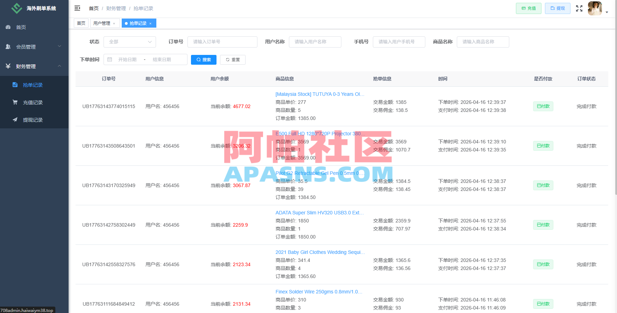This screenshot has width=617, height=313.
Task: Click the shopping cart icon for 充值记录
Action: click(15, 102)
